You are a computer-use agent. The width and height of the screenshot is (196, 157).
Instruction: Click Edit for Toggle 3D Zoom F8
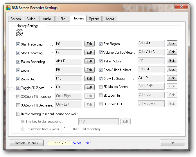coord(89,87)
